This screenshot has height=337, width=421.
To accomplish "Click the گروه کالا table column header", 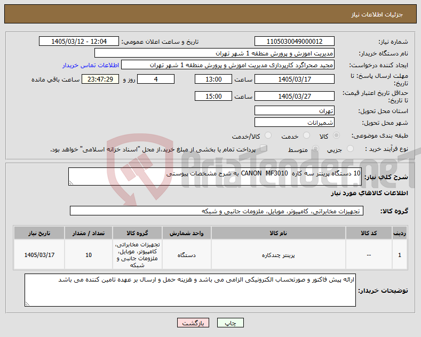I will (x=137, y=233).
